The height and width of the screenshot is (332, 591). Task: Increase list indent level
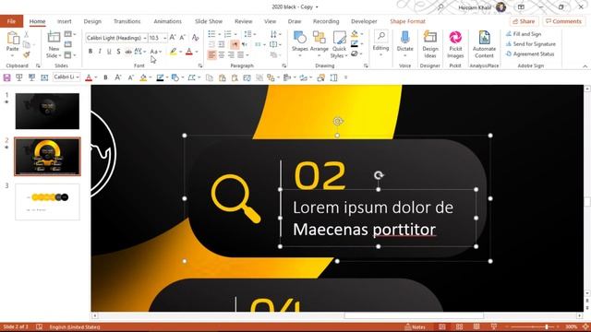(x=222, y=44)
